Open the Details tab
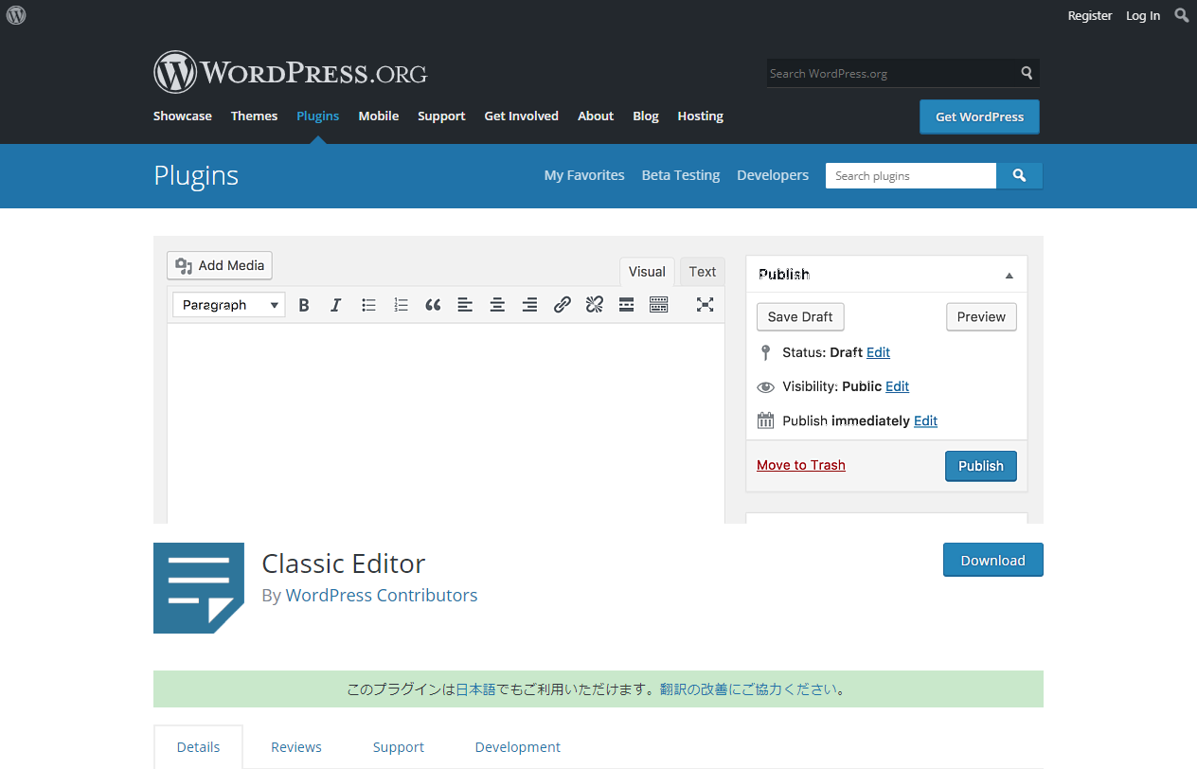The height and width of the screenshot is (769, 1197). click(198, 747)
